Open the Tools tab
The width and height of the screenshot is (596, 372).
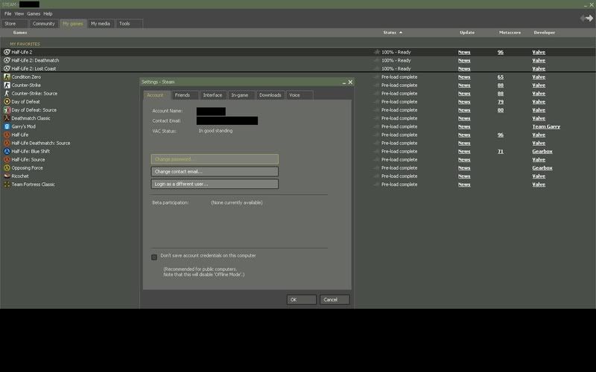coord(129,24)
